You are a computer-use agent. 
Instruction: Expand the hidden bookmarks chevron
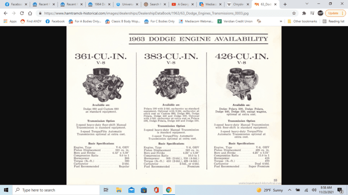[x=281, y=21]
